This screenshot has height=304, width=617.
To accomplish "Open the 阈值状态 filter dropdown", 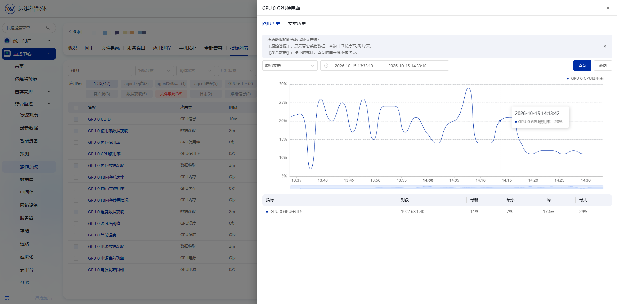I will pyautogui.click(x=196, y=71).
